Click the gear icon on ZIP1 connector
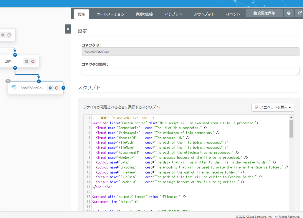 click(27, 62)
